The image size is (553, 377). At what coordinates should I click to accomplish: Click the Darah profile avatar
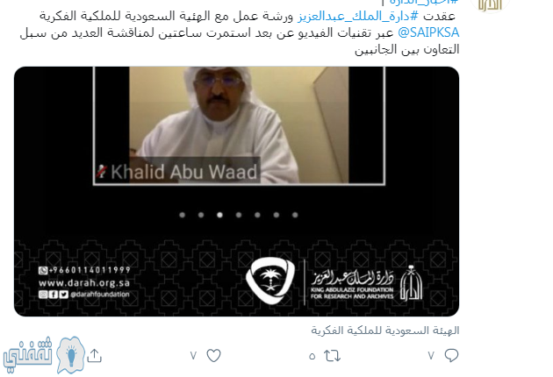point(490,5)
